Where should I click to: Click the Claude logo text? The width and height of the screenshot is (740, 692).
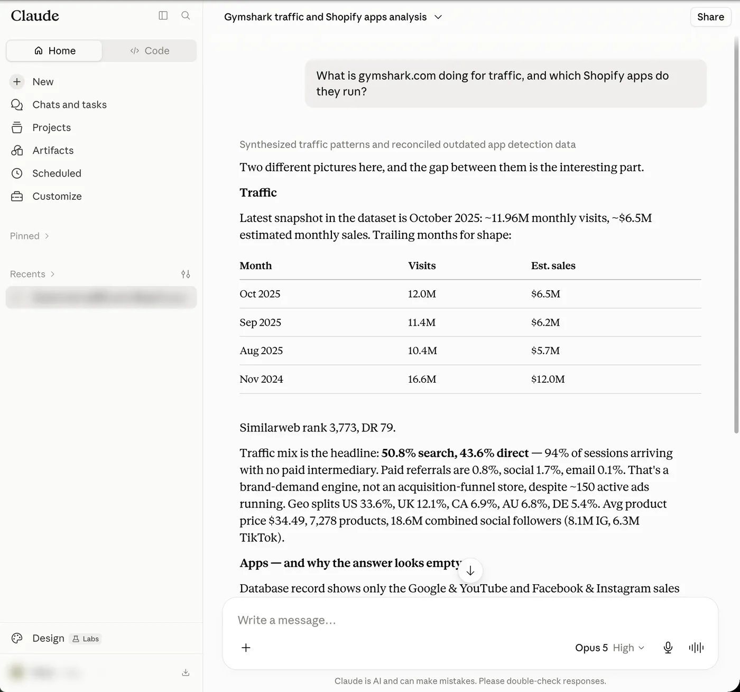35,16
